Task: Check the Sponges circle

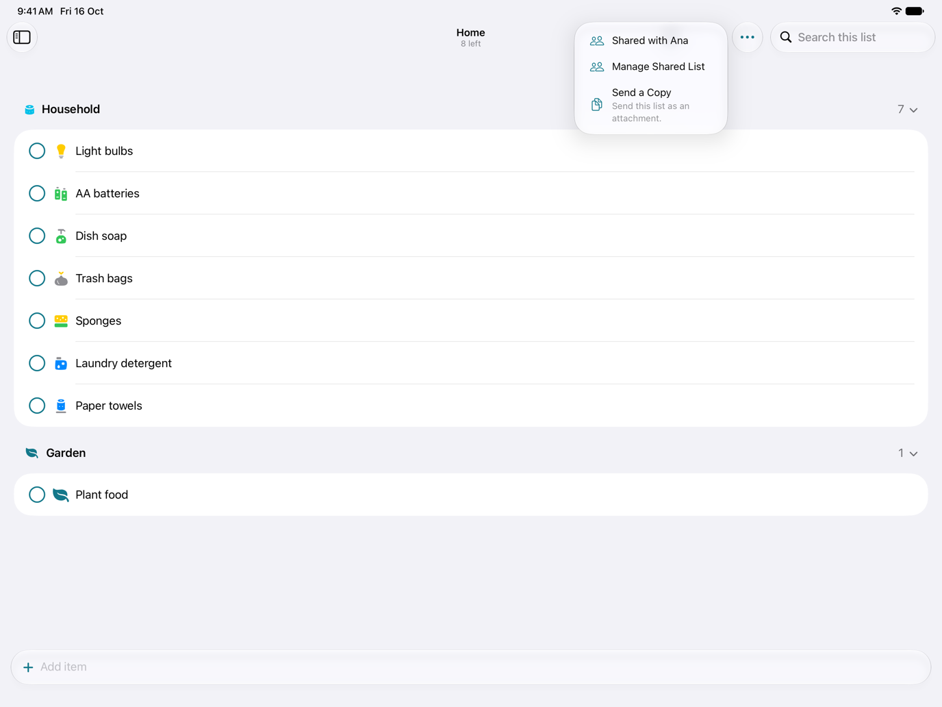Action: (37, 321)
